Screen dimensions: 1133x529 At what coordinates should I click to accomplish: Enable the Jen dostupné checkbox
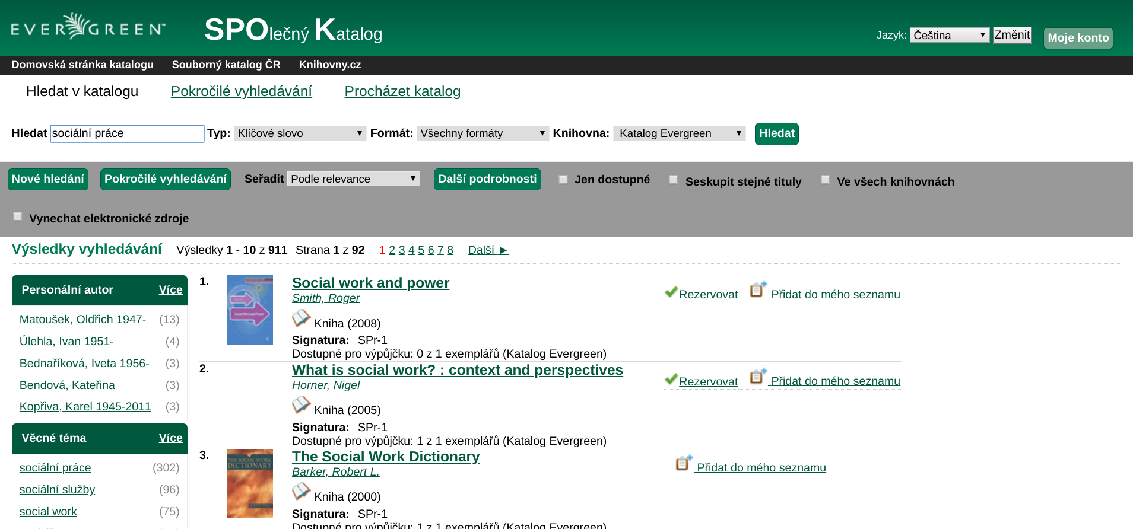click(x=563, y=179)
